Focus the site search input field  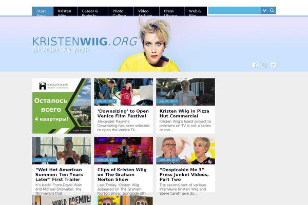click(235, 10)
